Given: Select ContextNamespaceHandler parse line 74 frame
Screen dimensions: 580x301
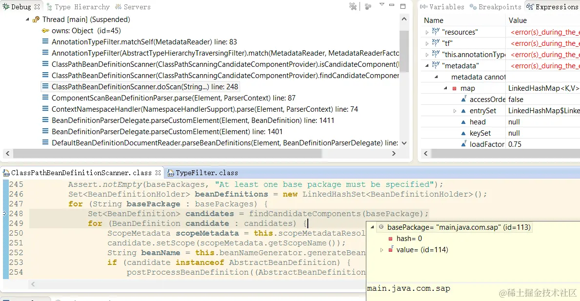Looking at the screenshot, I should 205,109.
